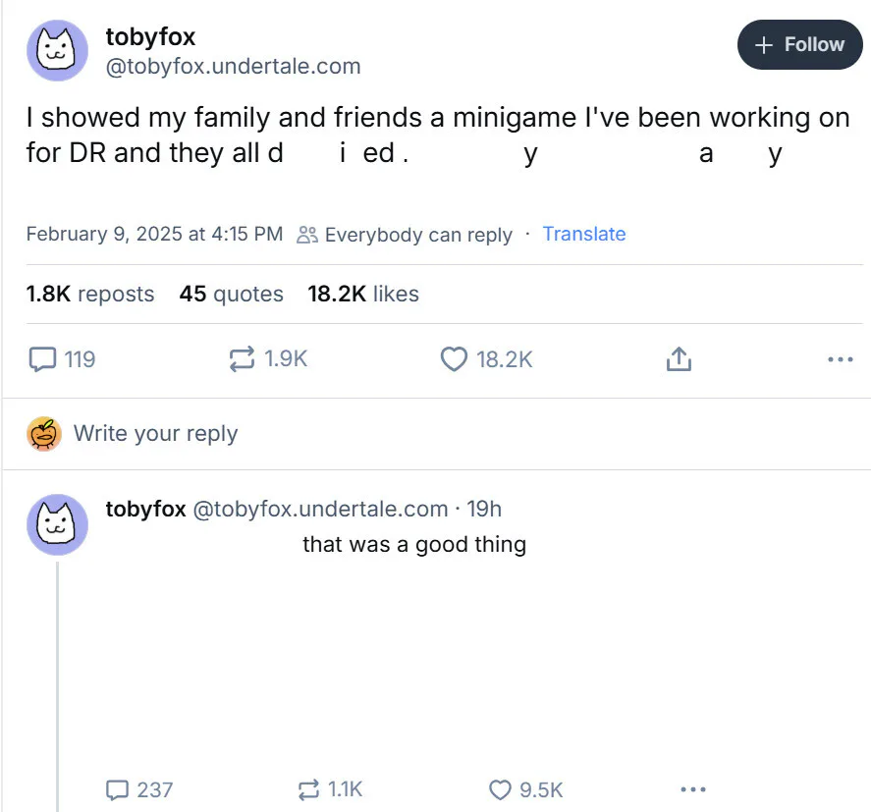Open the 45 quotes list
Viewport: 871px width, 812px height.
[231, 294]
